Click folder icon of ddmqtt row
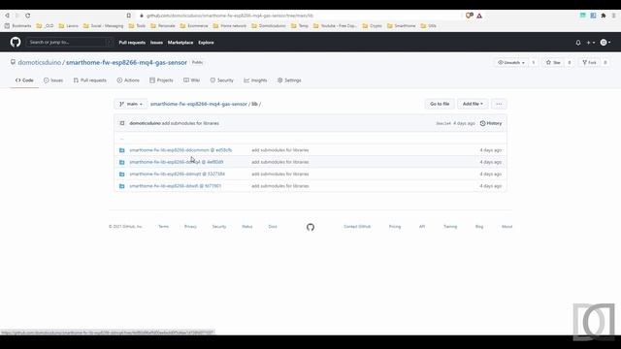This screenshot has height=349, width=621. click(x=122, y=174)
